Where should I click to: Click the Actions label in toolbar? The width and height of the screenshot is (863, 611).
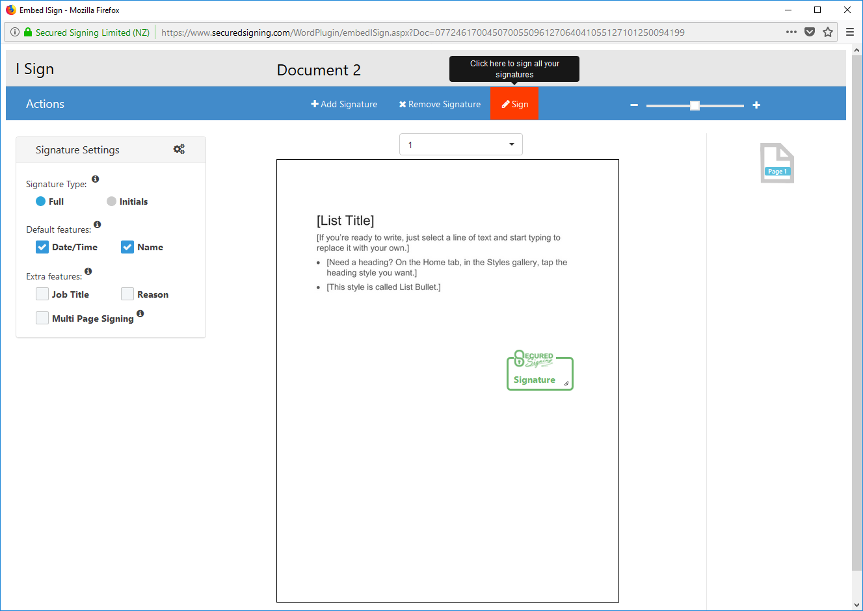45,104
